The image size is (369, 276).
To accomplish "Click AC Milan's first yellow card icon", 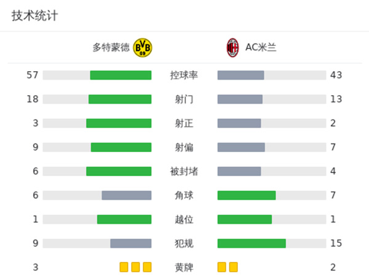I will tap(222, 267).
